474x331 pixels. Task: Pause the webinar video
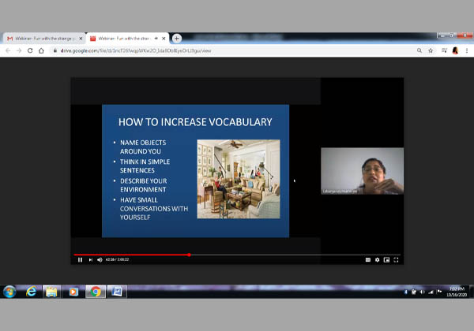(x=80, y=259)
